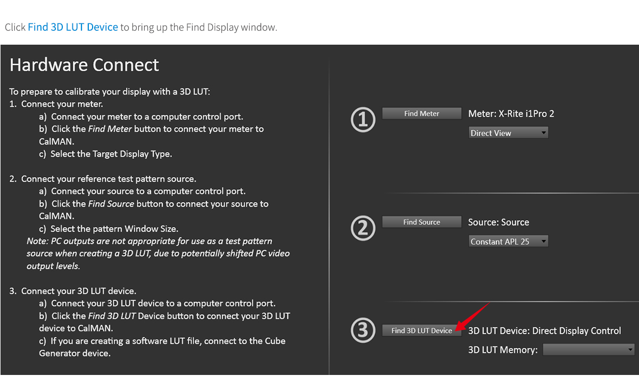The width and height of the screenshot is (639, 384).
Task: Click the Find Source button
Action: tap(422, 222)
